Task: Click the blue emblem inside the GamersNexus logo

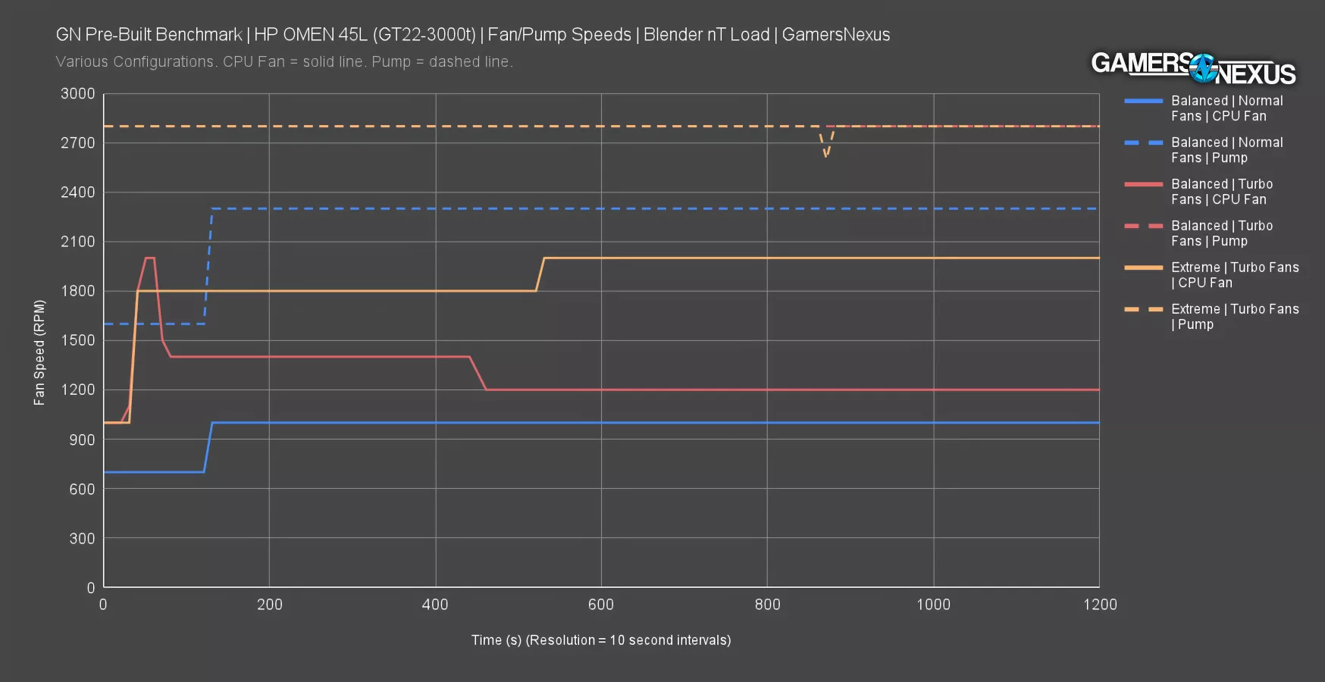Action: click(x=1202, y=68)
